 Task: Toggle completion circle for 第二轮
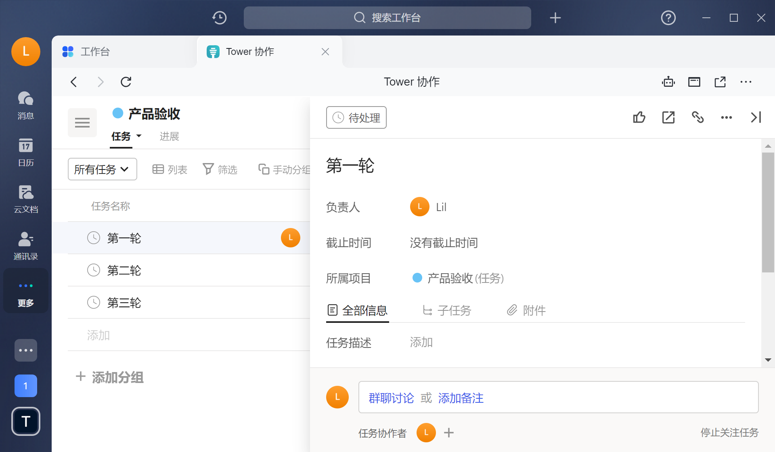click(x=94, y=270)
